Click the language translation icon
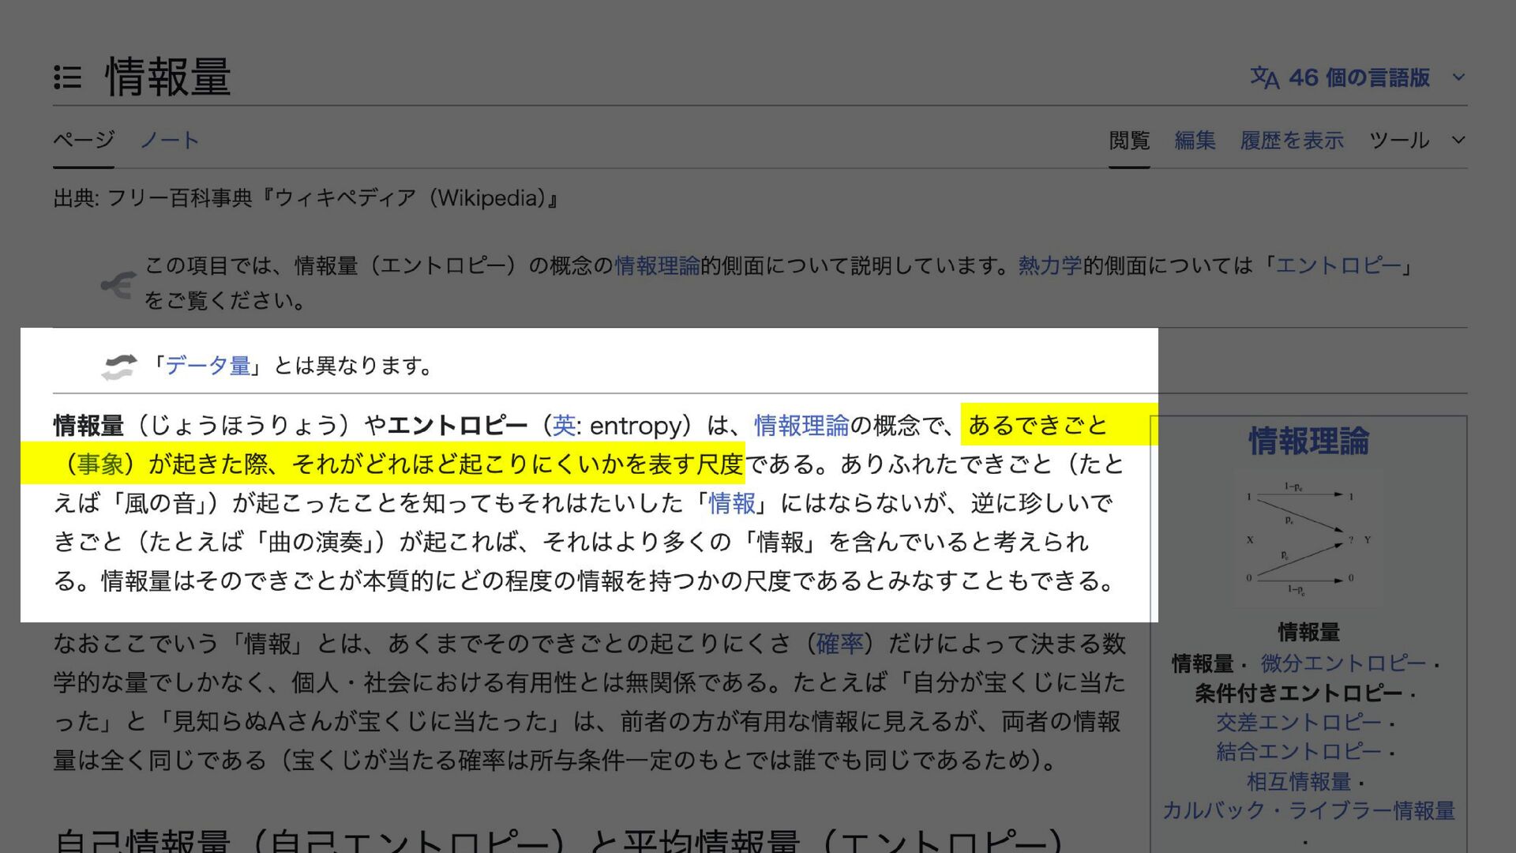Image resolution: width=1516 pixels, height=853 pixels. [1264, 77]
